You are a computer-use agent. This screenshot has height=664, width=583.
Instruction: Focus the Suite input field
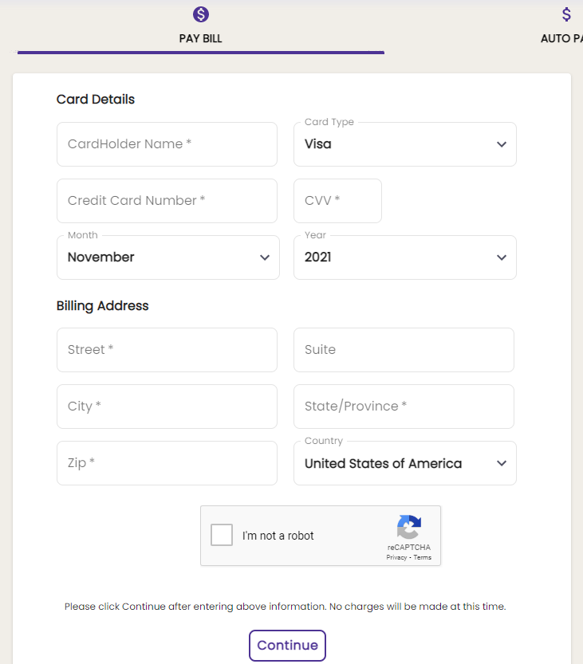pyautogui.click(x=404, y=350)
